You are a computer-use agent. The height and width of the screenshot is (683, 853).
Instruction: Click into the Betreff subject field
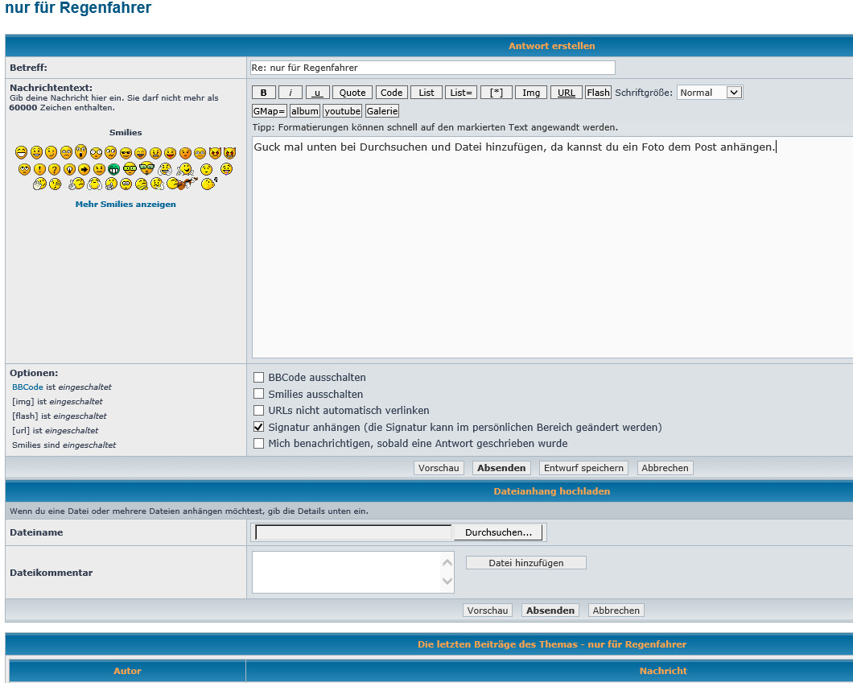[433, 68]
